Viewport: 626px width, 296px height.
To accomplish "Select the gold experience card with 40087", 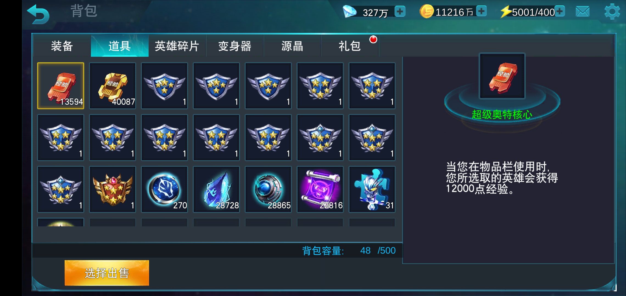I will click(113, 86).
